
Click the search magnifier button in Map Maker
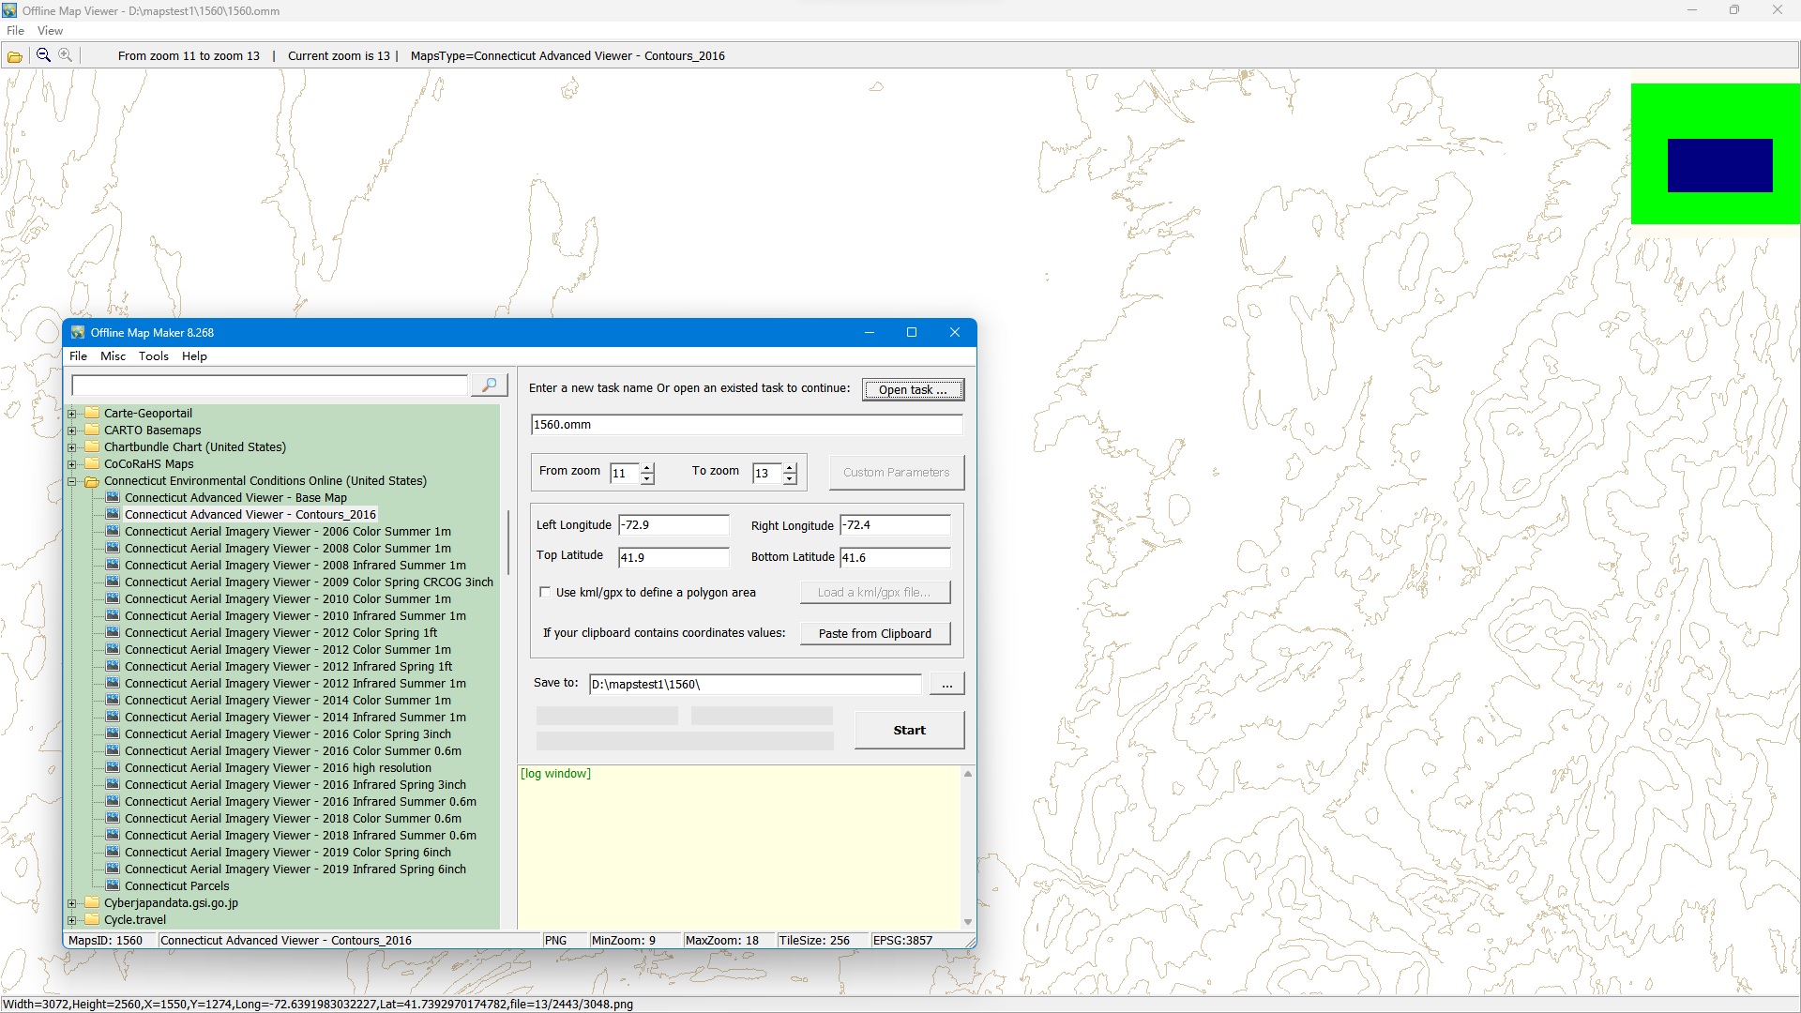(x=489, y=386)
